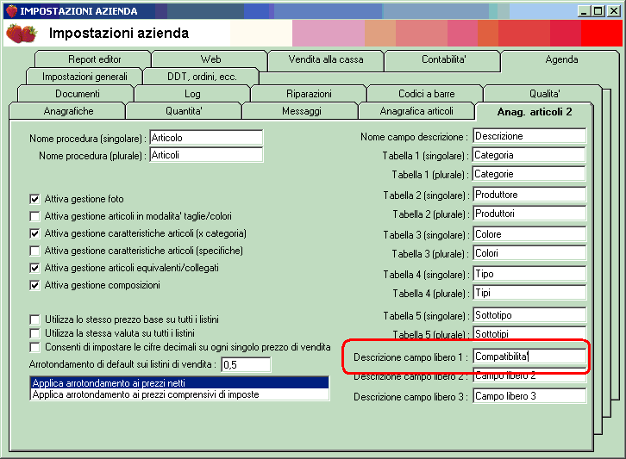Edit Tabella 1 (plurale) field Categorie

[529, 174]
